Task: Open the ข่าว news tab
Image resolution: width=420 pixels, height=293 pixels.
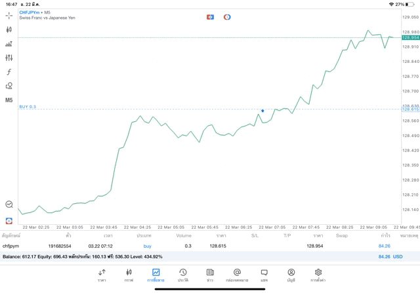Action: point(209,275)
